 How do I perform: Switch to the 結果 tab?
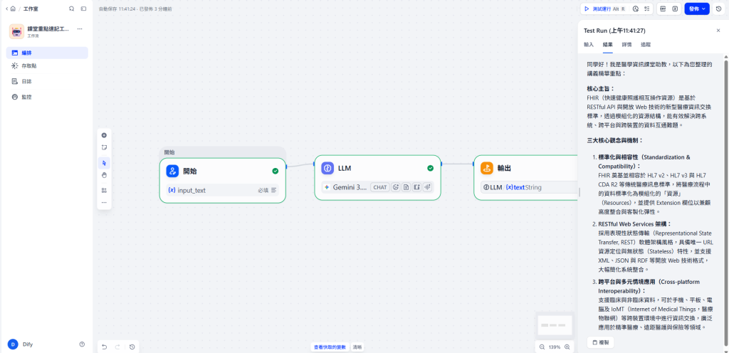[x=608, y=45]
